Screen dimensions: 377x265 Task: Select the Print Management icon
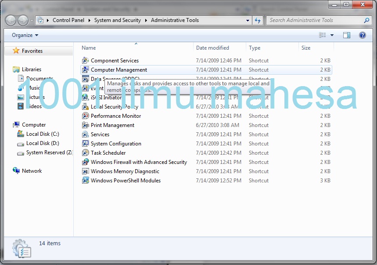click(x=85, y=125)
